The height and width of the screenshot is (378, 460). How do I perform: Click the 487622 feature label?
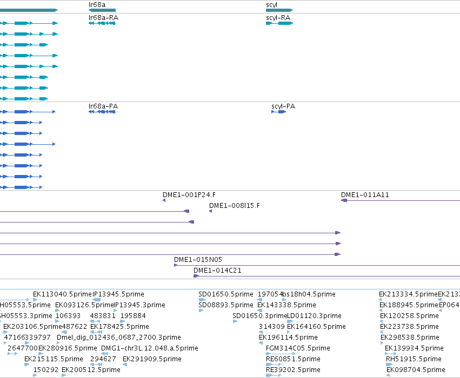75,326
